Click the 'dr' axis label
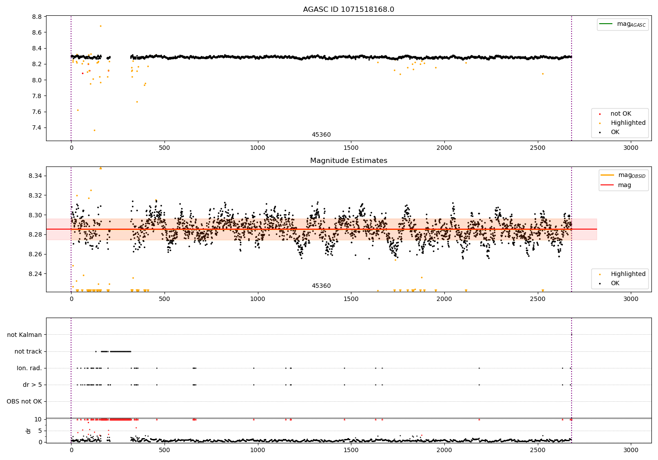Image resolution: width=658 pixels, height=460 pixels. 29,431
